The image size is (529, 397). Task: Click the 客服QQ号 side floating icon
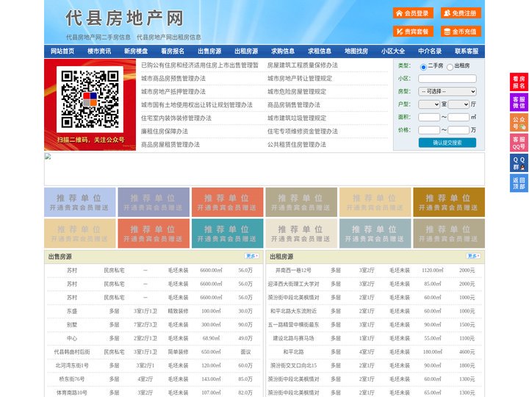519,143
